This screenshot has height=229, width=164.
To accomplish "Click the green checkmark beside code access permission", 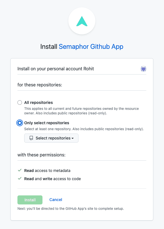I will (x=19, y=178).
